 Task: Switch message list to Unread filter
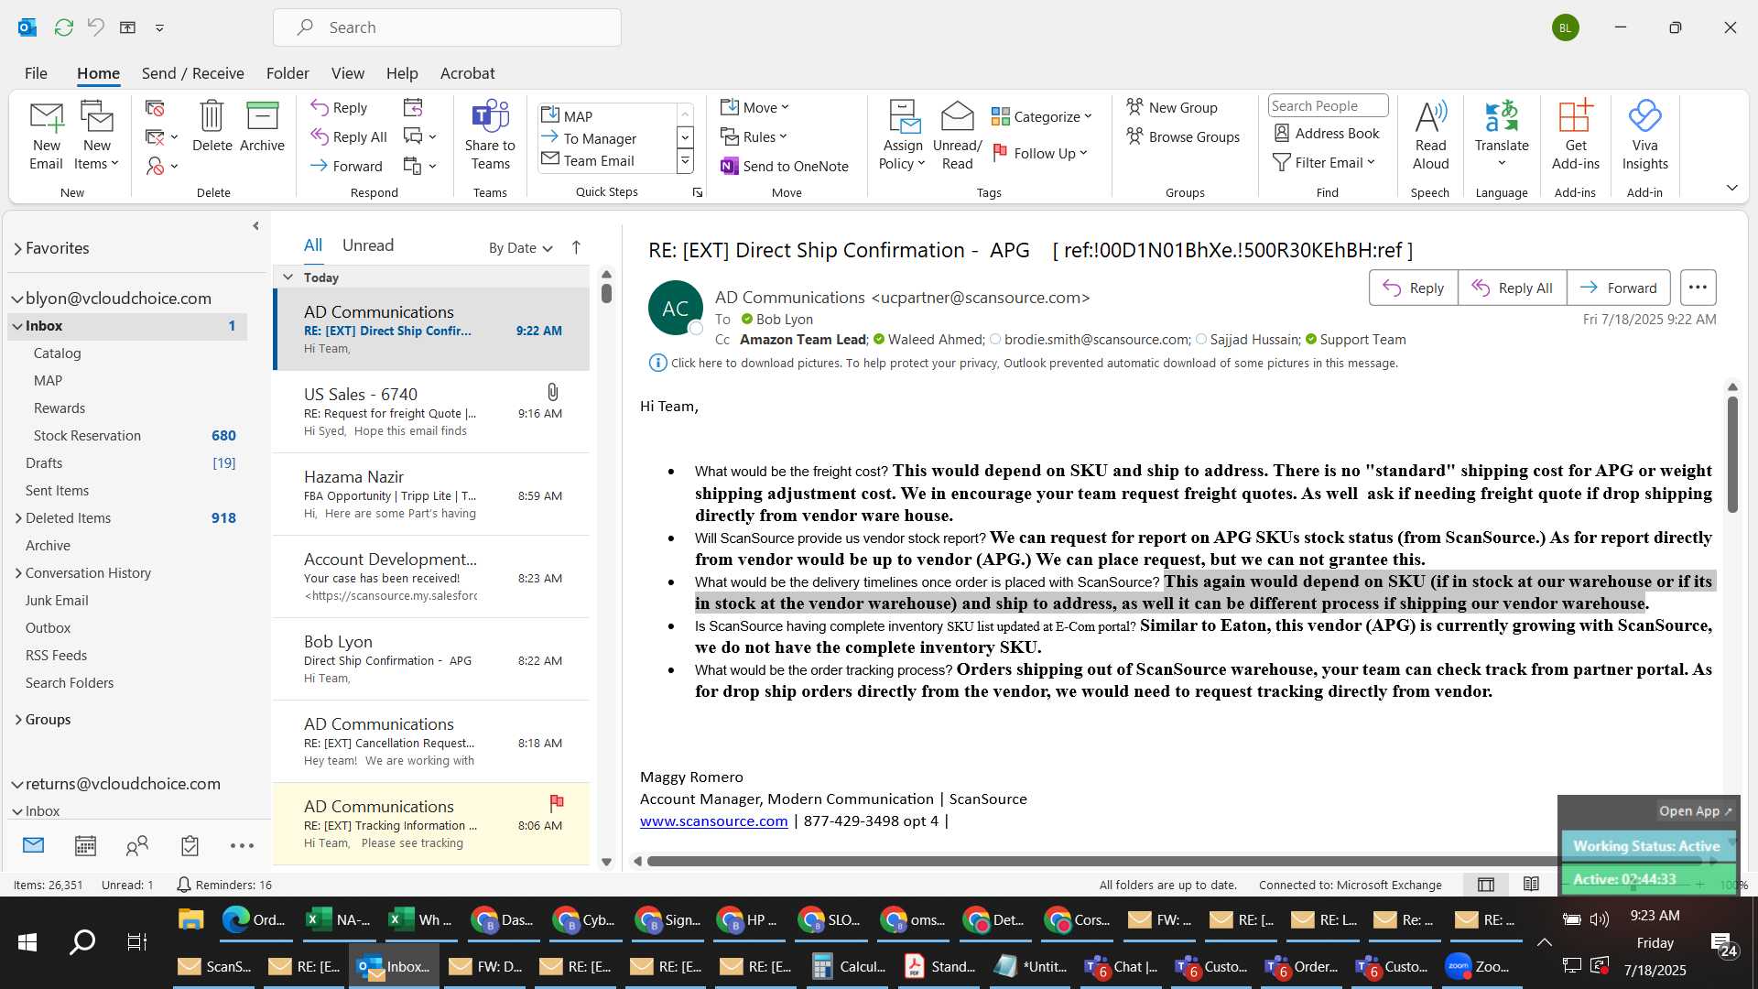[368, 245]
